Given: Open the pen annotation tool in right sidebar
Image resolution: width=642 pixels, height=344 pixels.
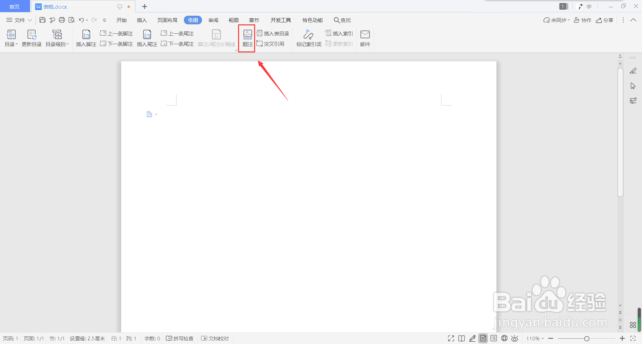Looking at the screenshot, I should pos(633,71).
